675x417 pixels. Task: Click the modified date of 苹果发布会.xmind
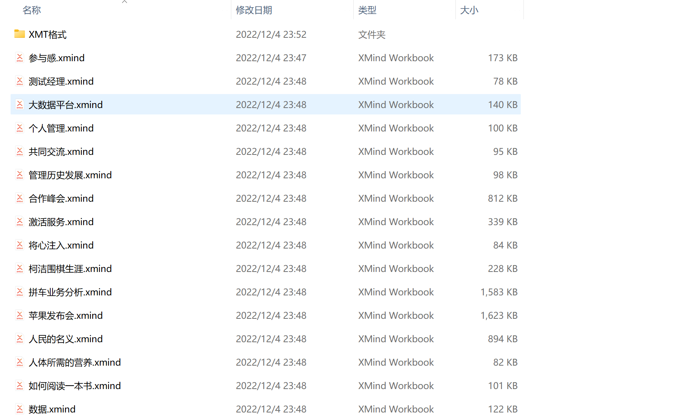pos(271,315)
